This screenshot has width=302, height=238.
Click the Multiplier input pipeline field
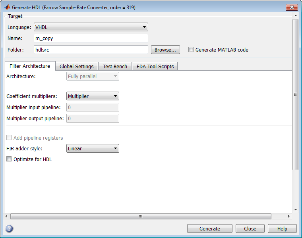(93, 107)
